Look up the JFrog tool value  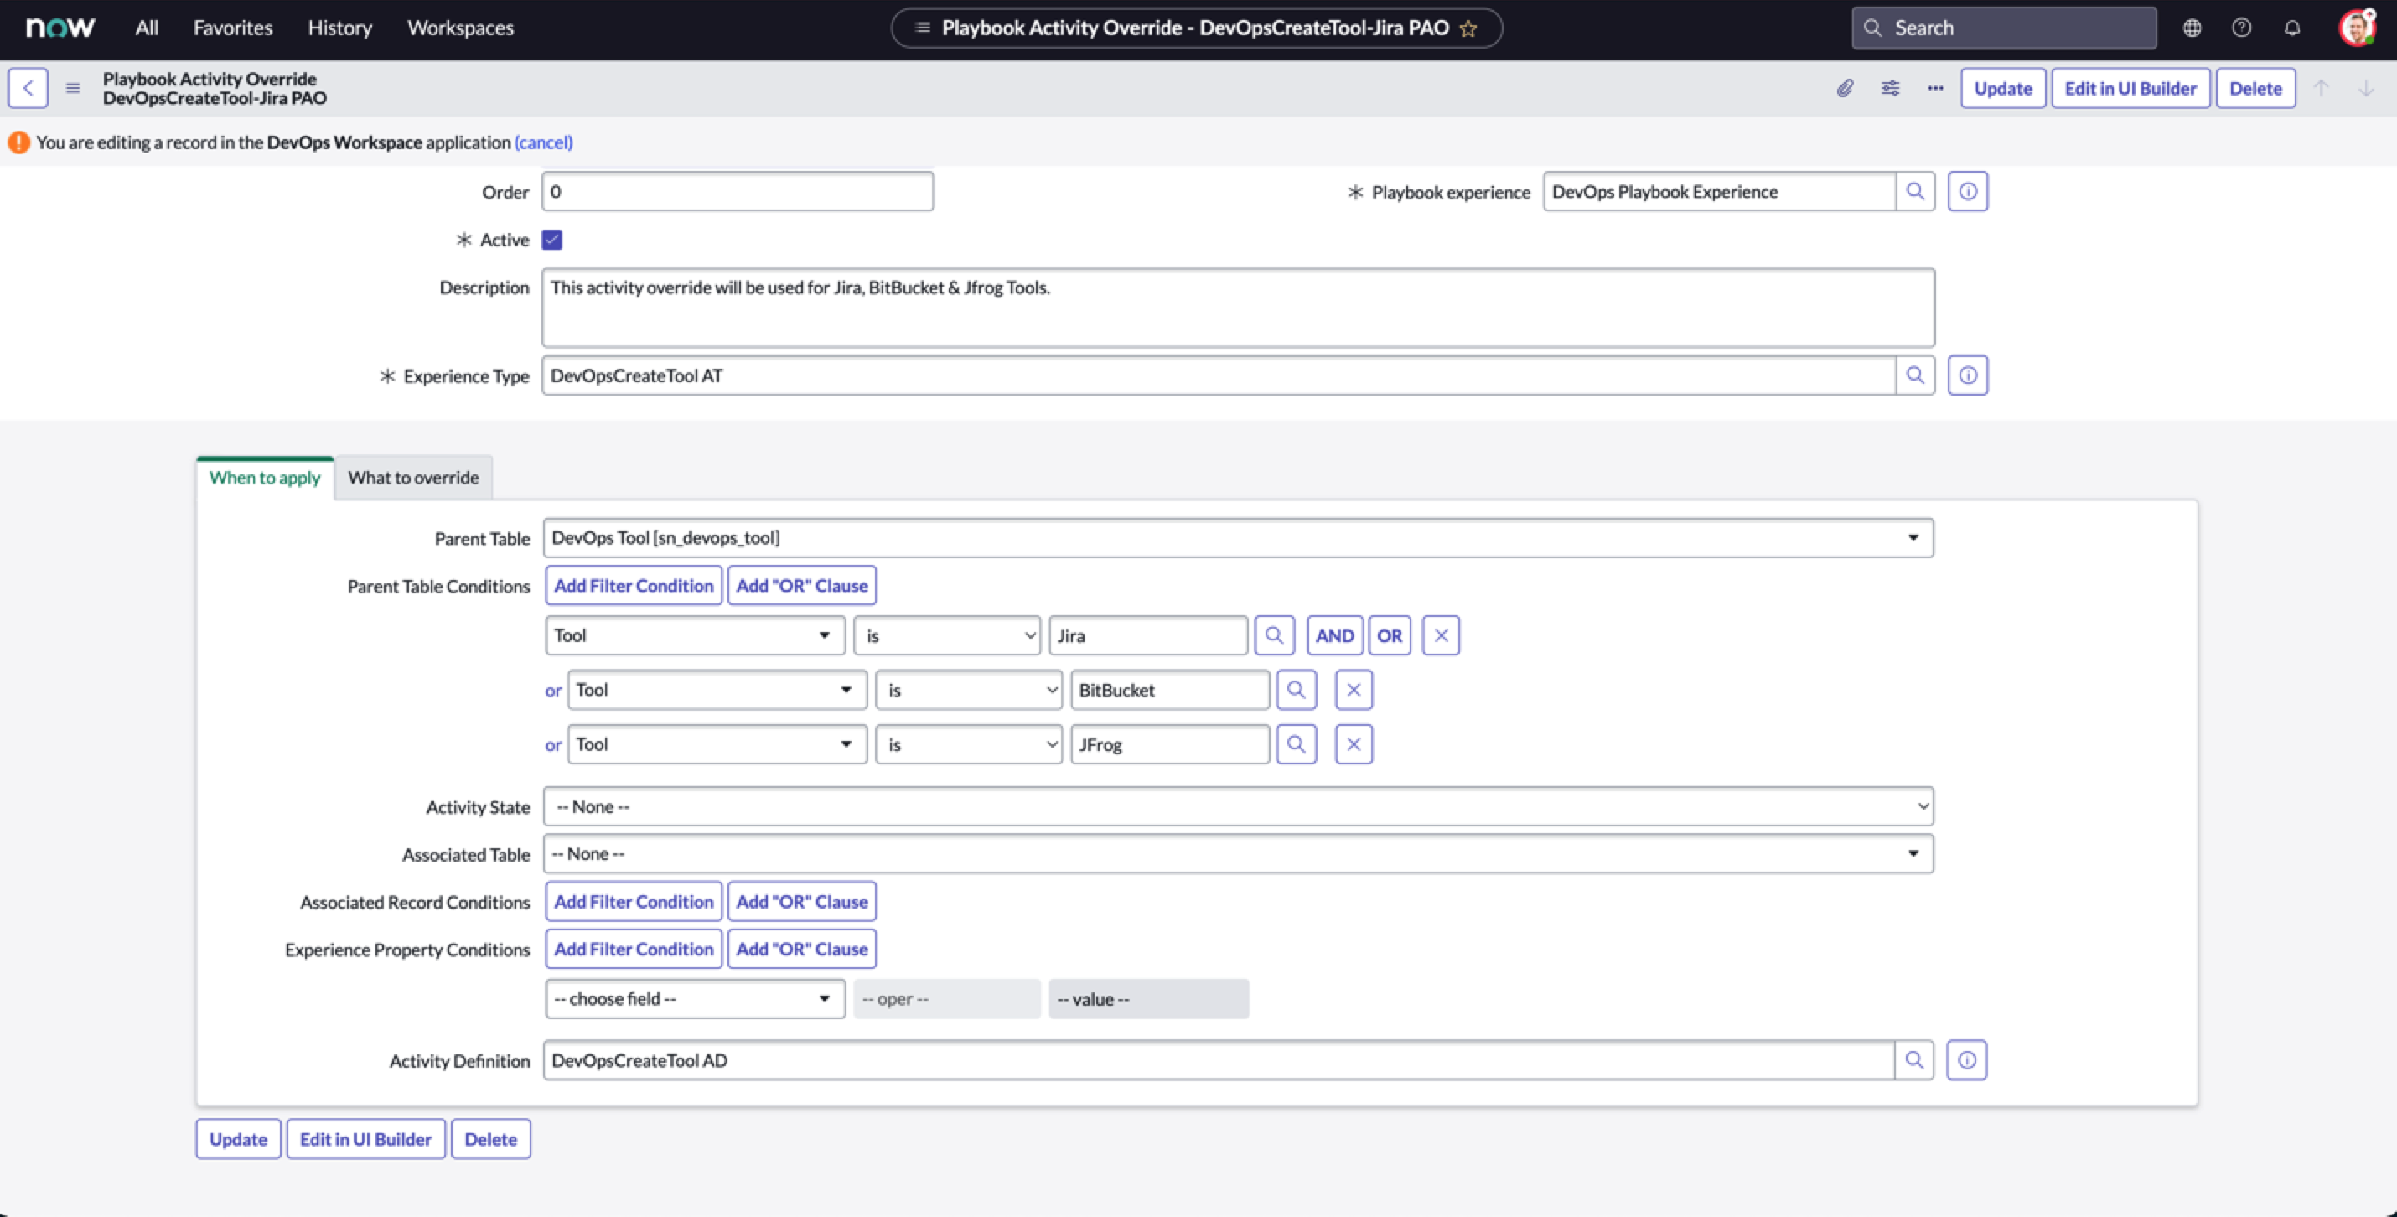[x=1297, y=744]
